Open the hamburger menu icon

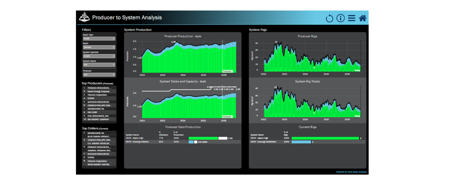[351, 18]
